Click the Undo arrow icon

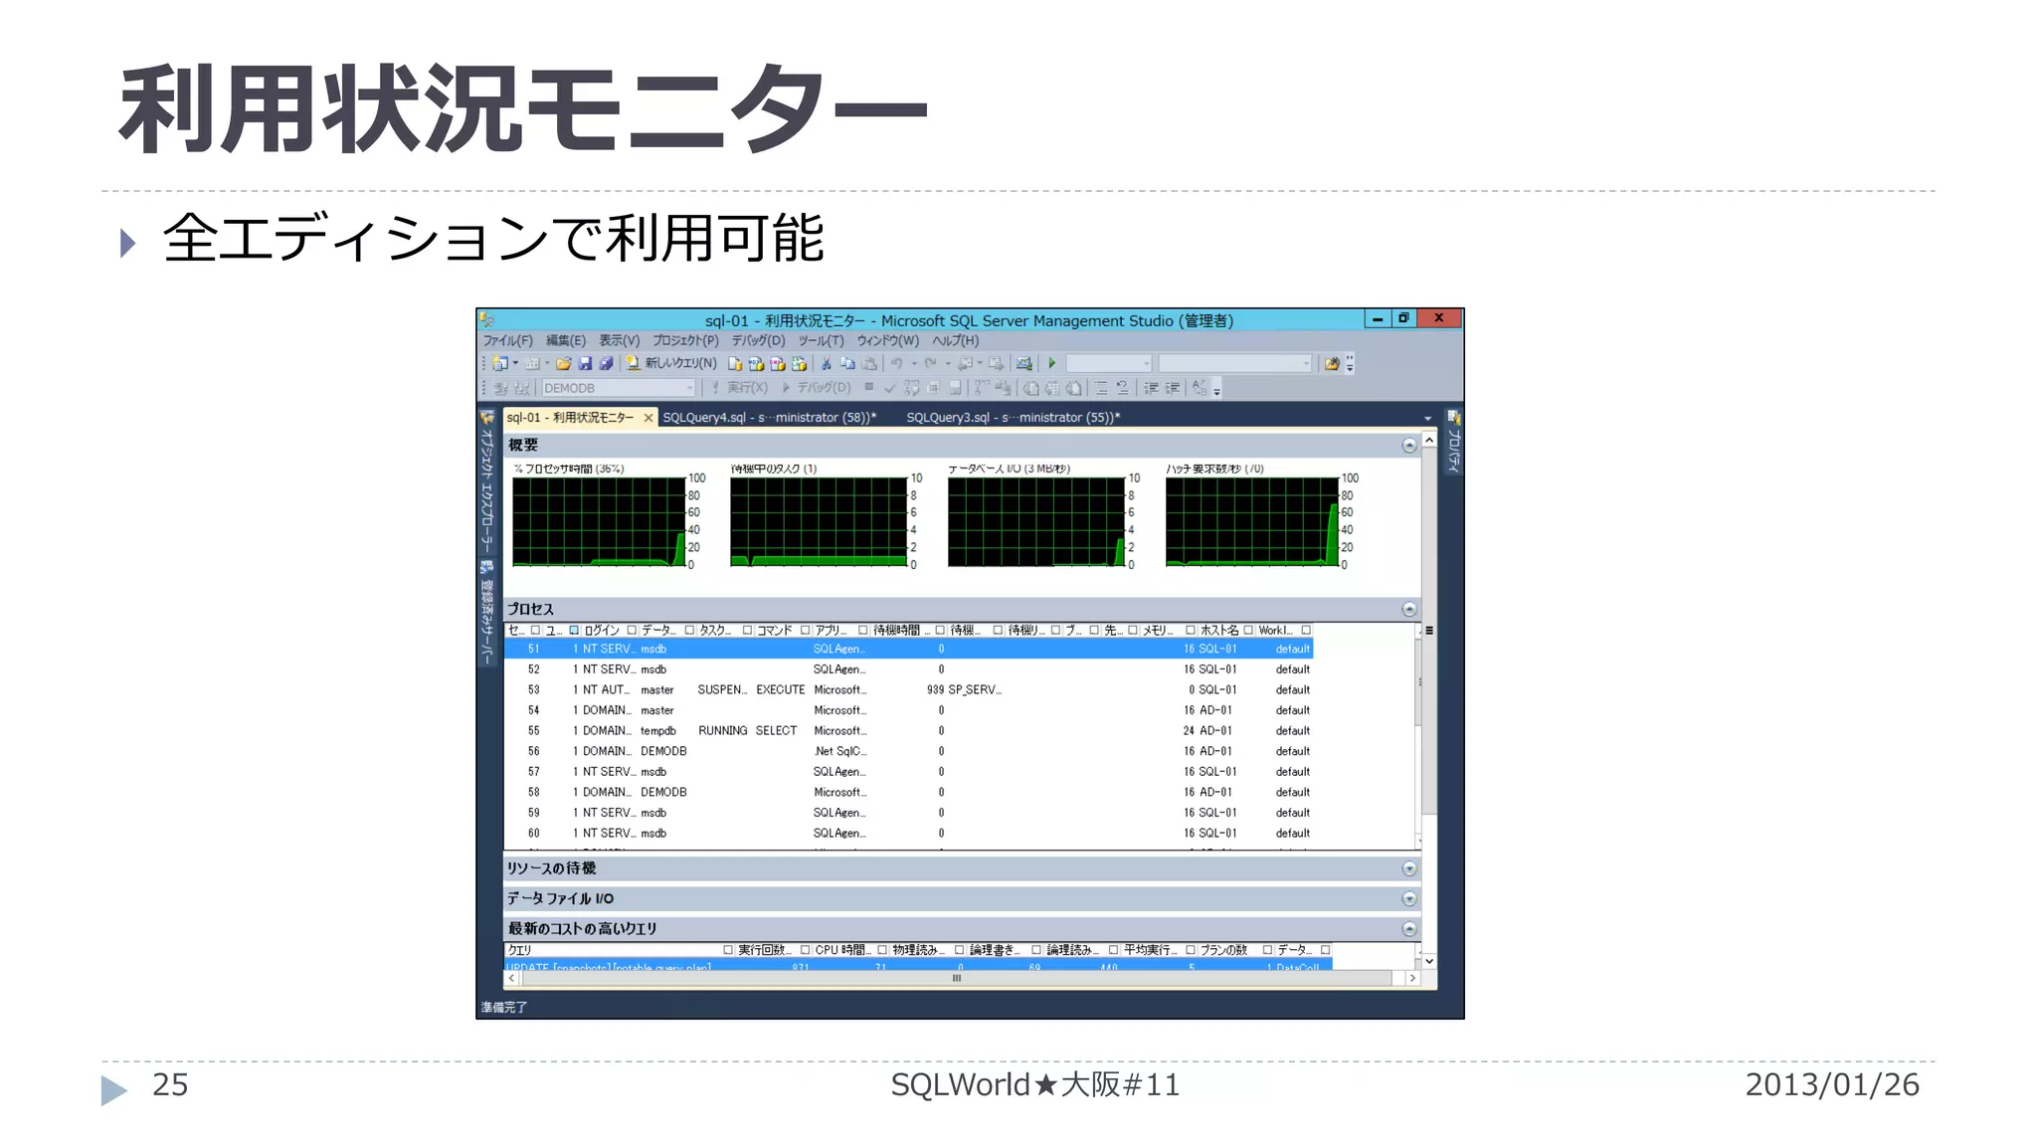pos(897,363)
